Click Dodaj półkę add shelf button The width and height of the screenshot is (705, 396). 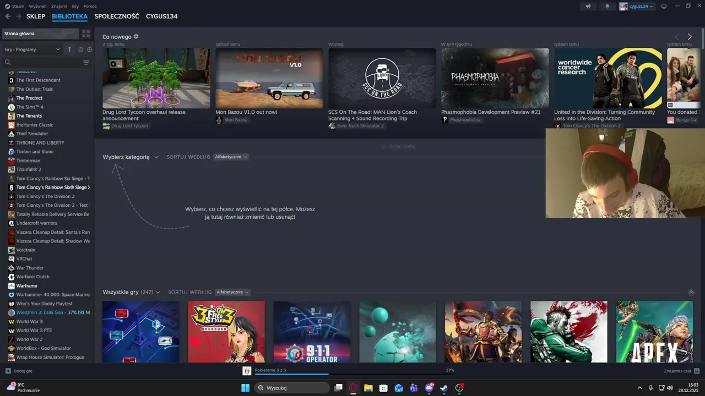[x=398, y=146]
